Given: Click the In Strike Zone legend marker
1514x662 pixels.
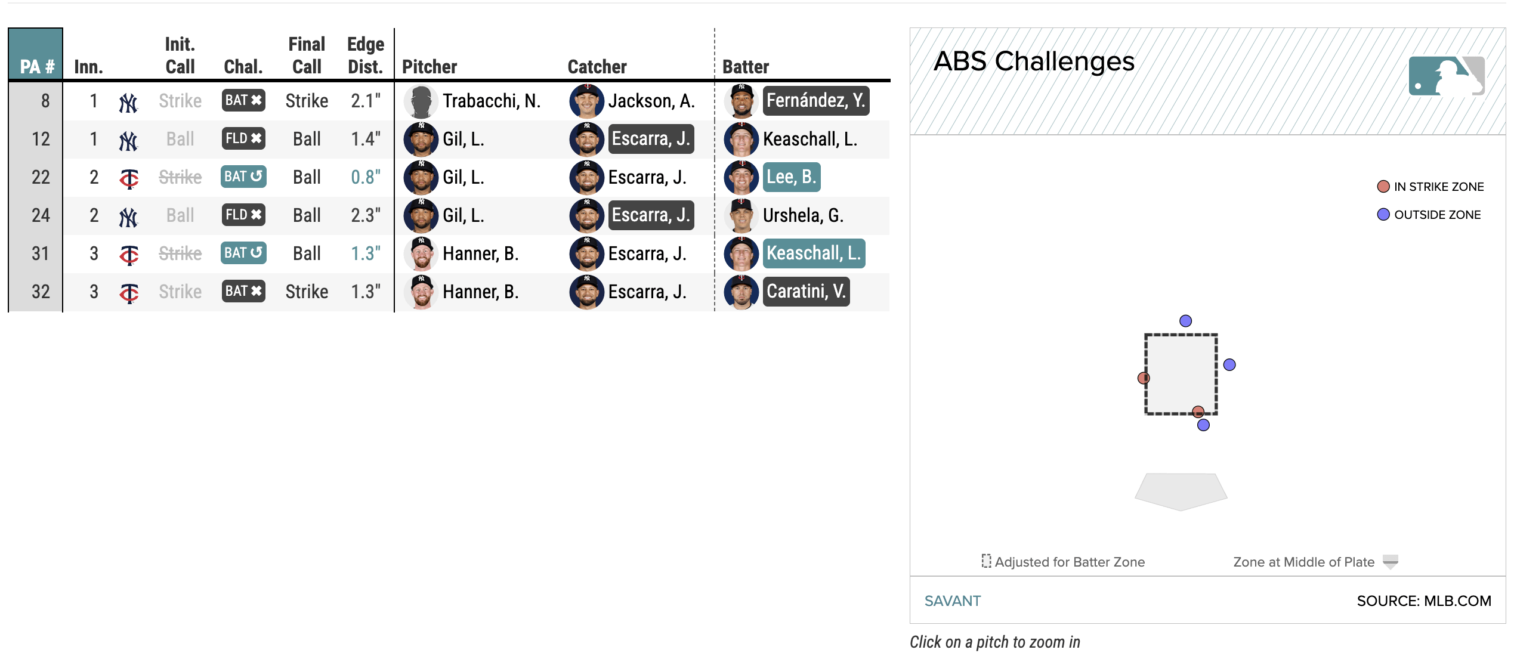Looking at the screenshot, I should tap(1383, 187).
